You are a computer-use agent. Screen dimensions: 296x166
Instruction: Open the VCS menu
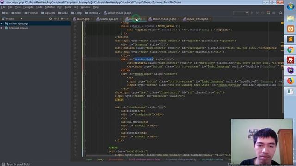(x=76, y=7)
